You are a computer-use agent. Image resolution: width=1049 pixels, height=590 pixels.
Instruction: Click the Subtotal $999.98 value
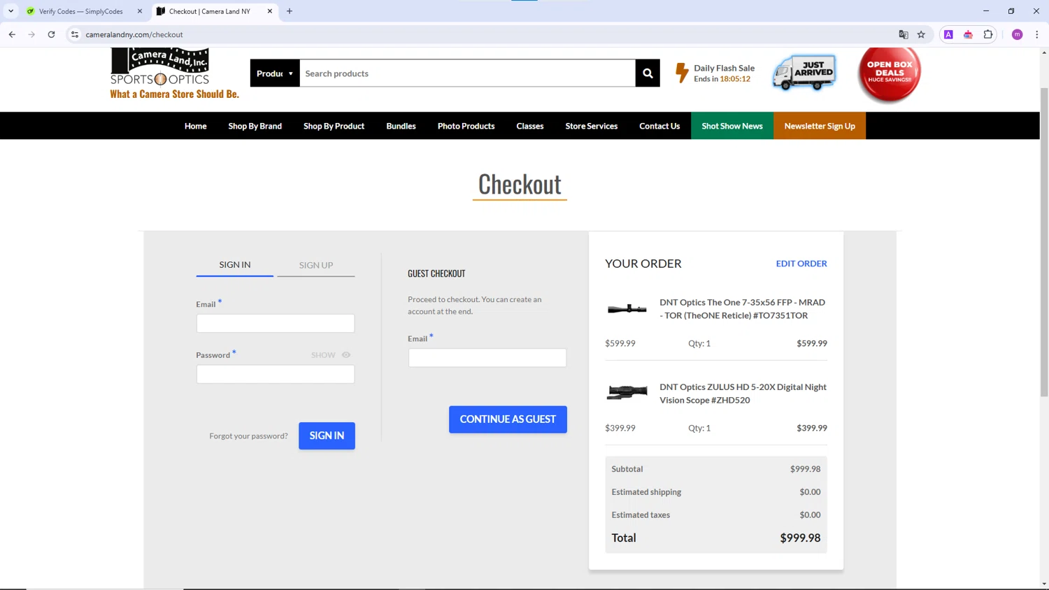806,469
